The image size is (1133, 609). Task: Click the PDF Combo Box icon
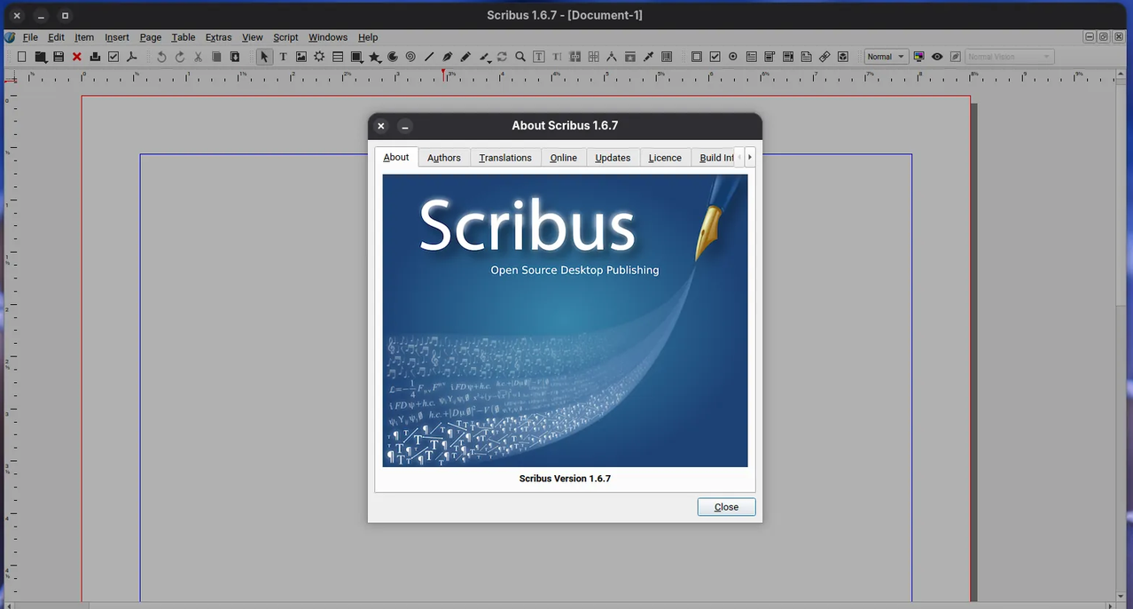tap(770, 57)
